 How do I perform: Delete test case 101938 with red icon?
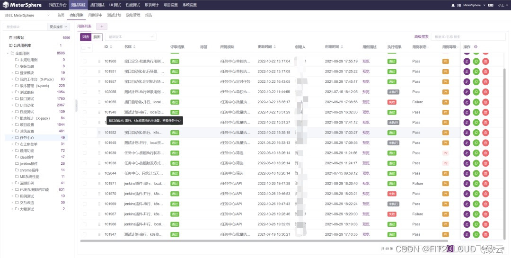pos(485,163)
